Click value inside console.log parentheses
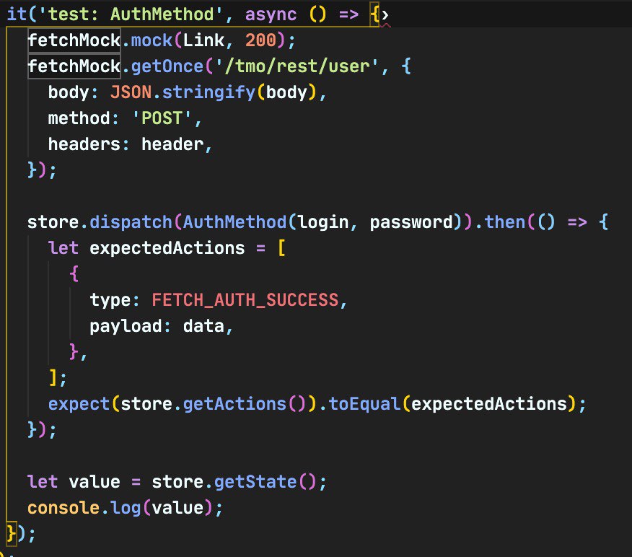 pos(177,508)
